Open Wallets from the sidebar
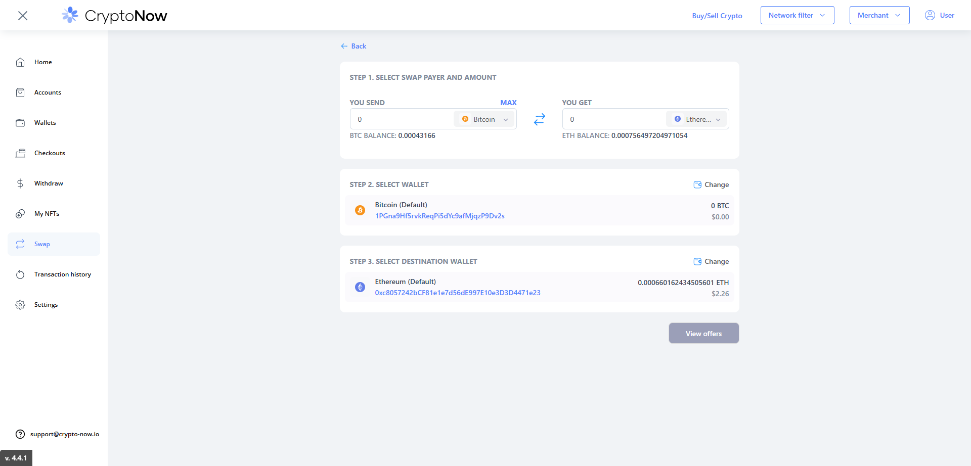This screenshot has height=466, width=971. pos(54,123)
